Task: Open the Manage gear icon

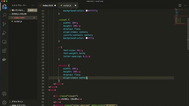Action: click(x=4, y=102)
